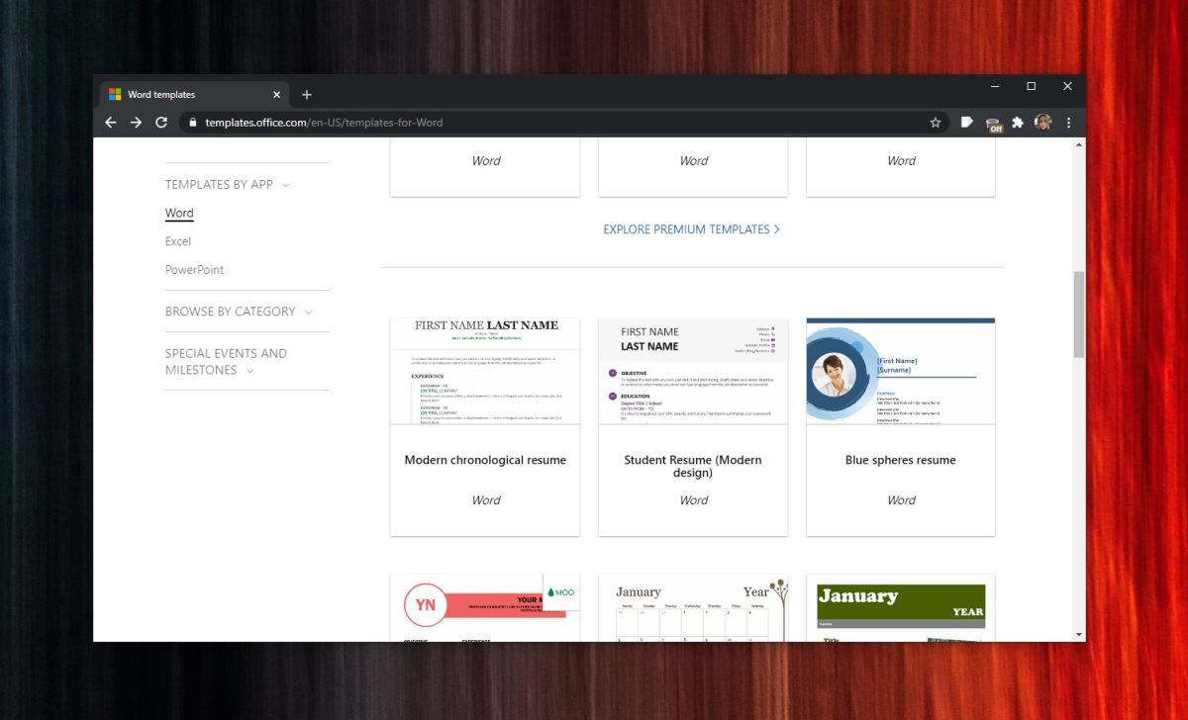Open the Chrome three-dot menu

[1068, 122]
